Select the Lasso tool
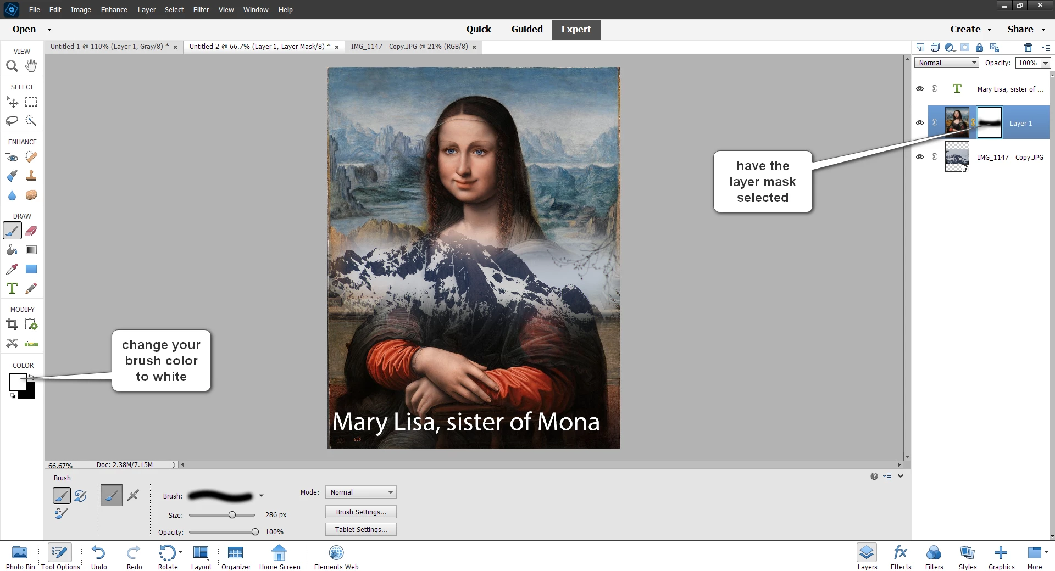1055x571 pixels. coord(12,120)
